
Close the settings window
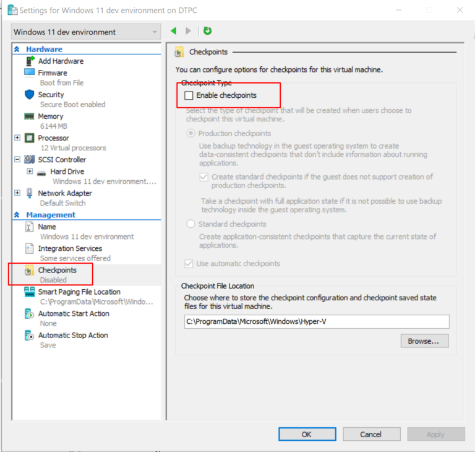point(460,10)
